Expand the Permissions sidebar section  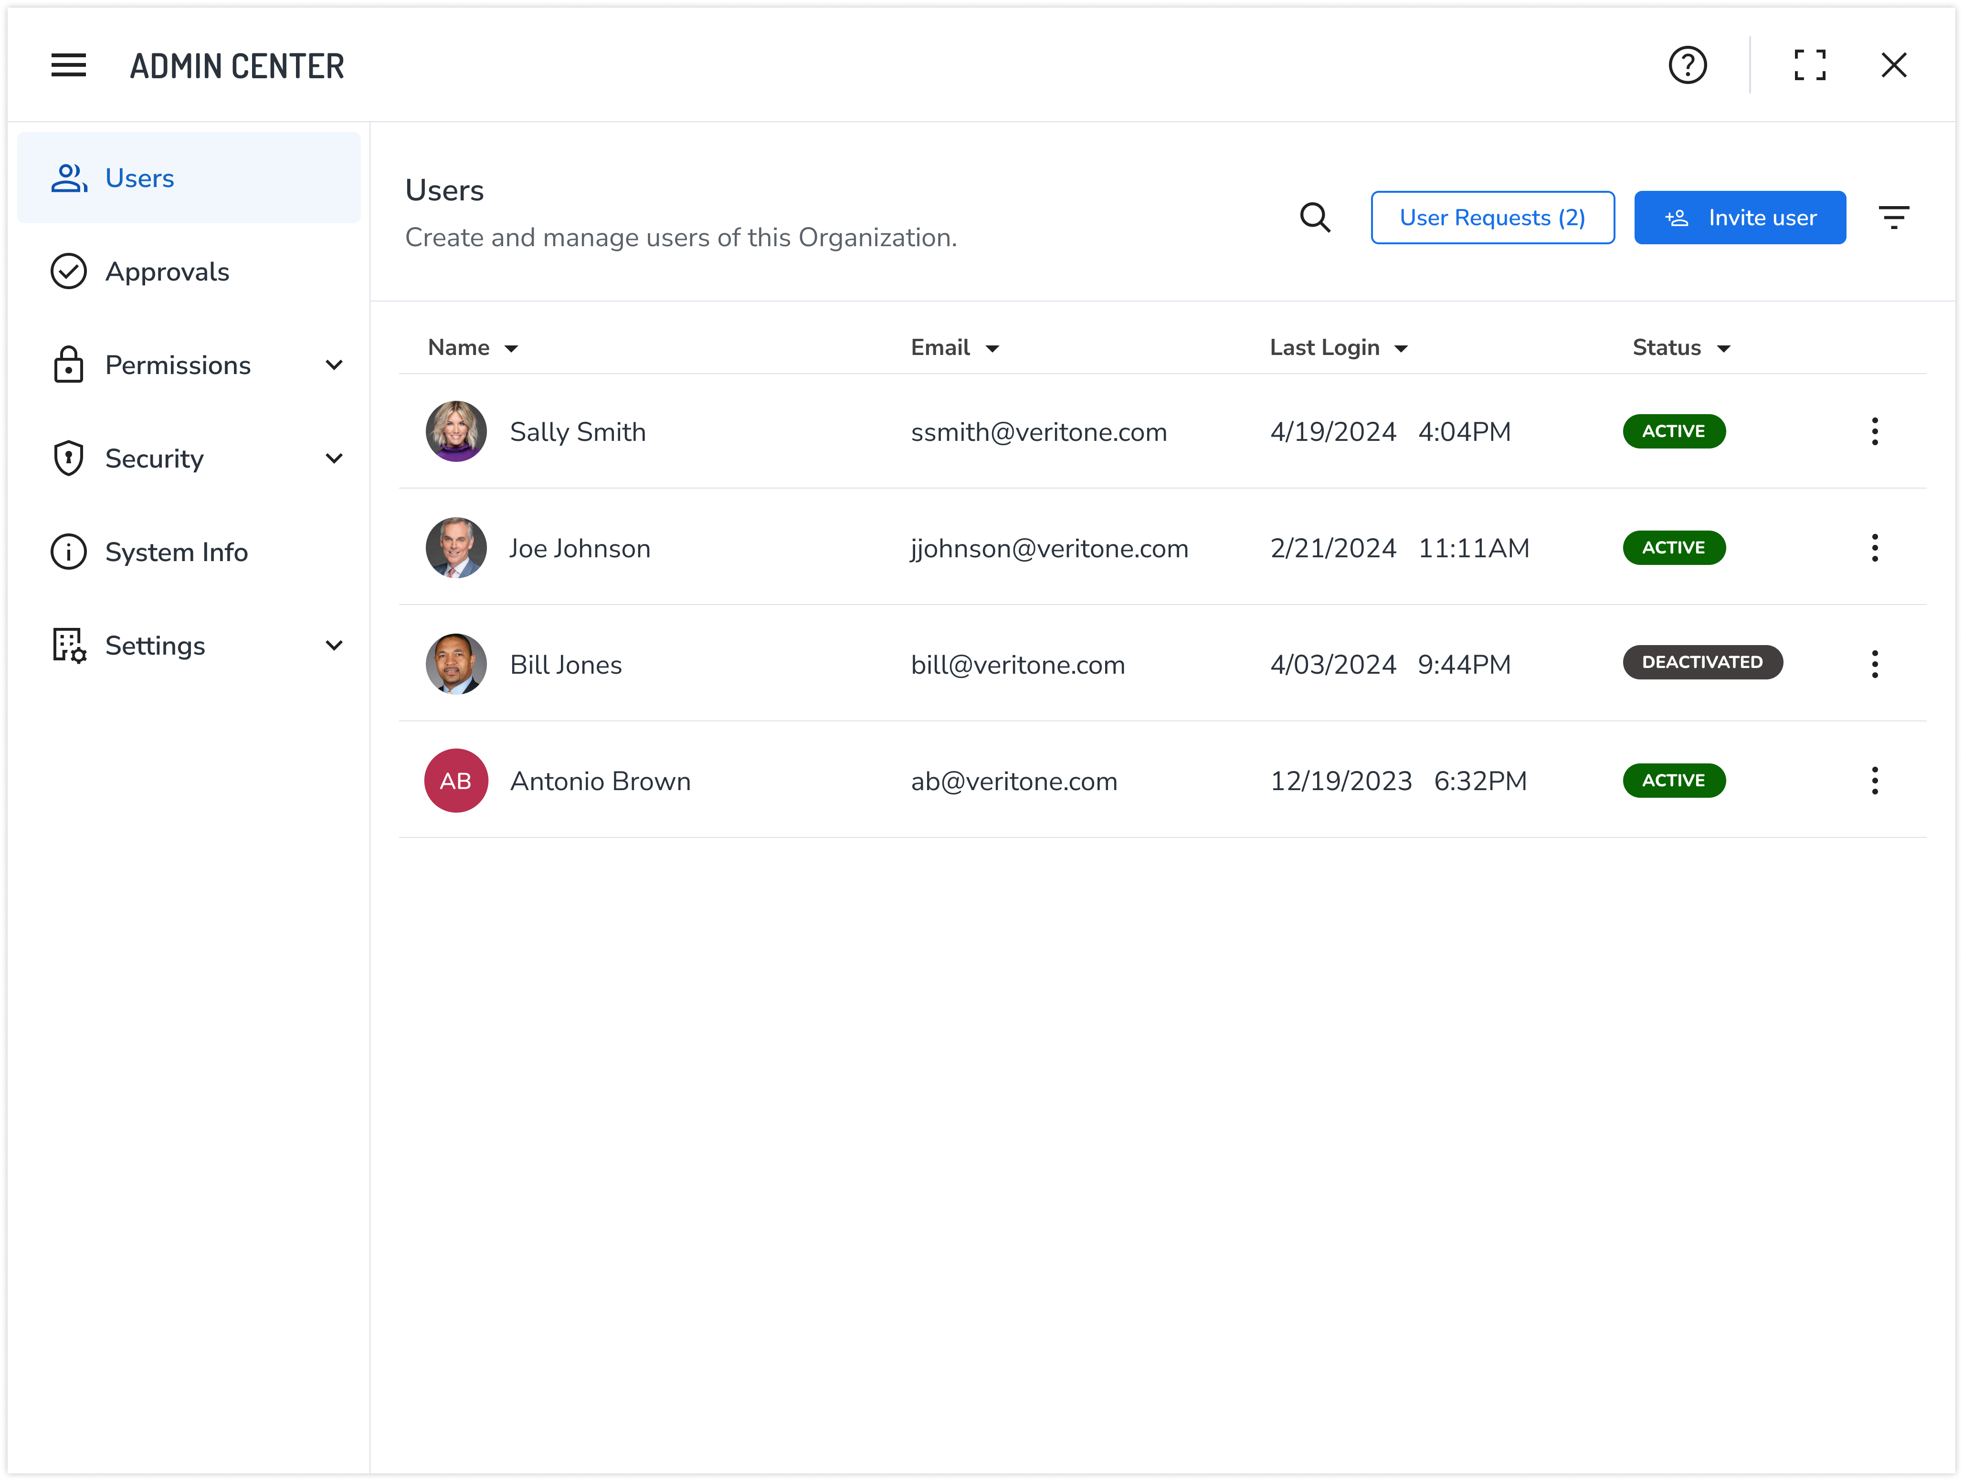tap(334, 365)
